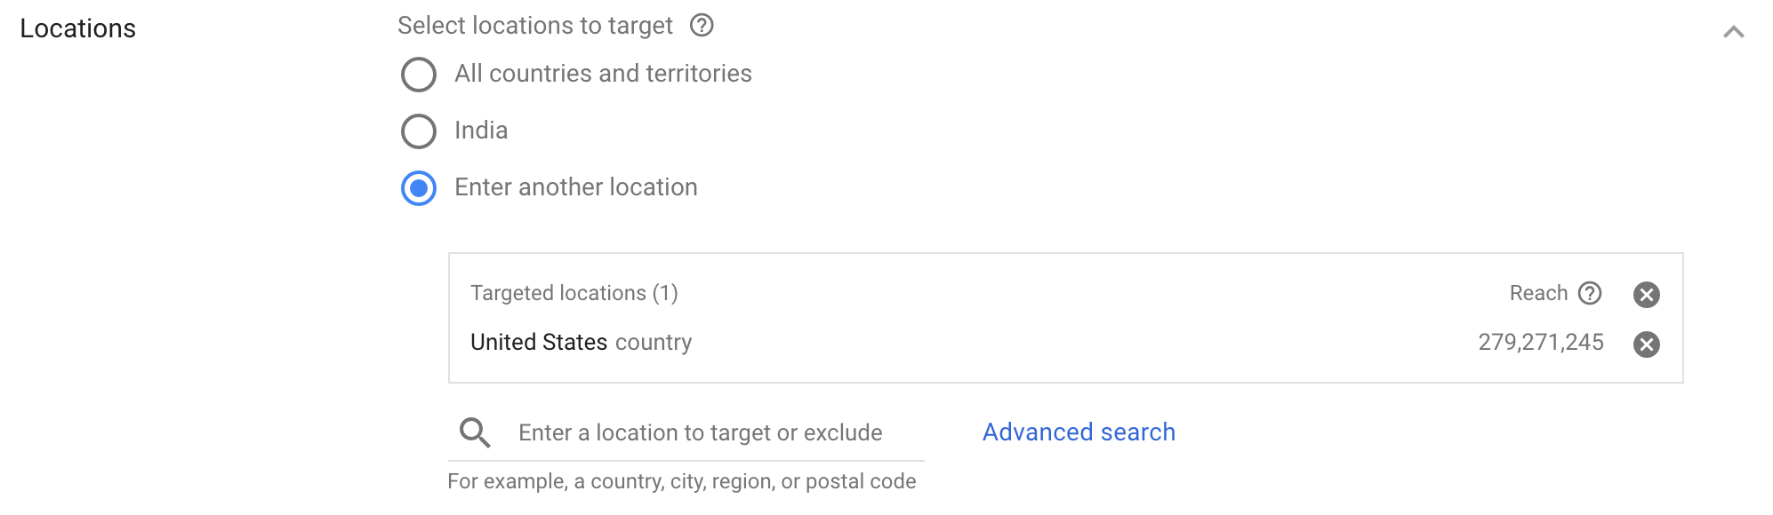Open the help icon next to Reach
Screen dimensions: 1773x515
click(1590, 293)
